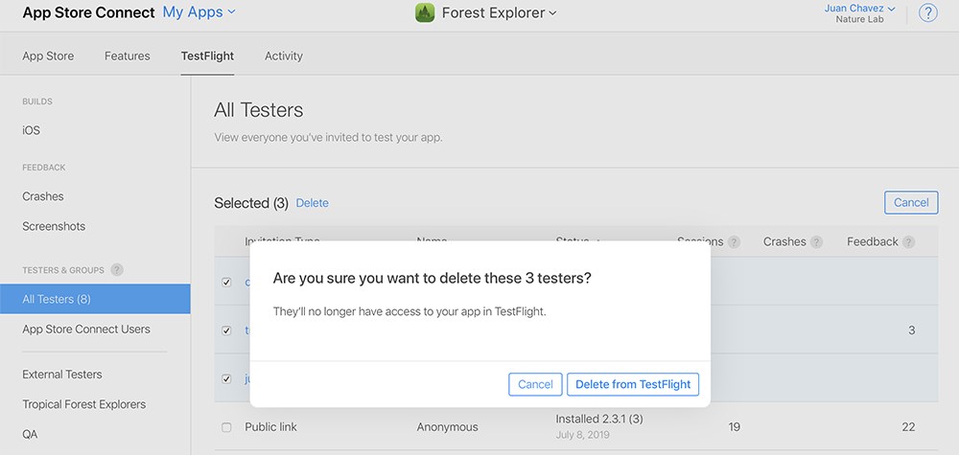This screenshot has height=455, width=959.
Task: Select Tropical Forest Explorers group
Action: point(83,404)
